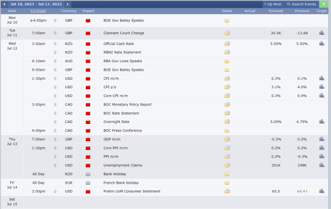Open detail folder for BOC Rate Statement
This screenshot has height=209, width=331.
227,113
